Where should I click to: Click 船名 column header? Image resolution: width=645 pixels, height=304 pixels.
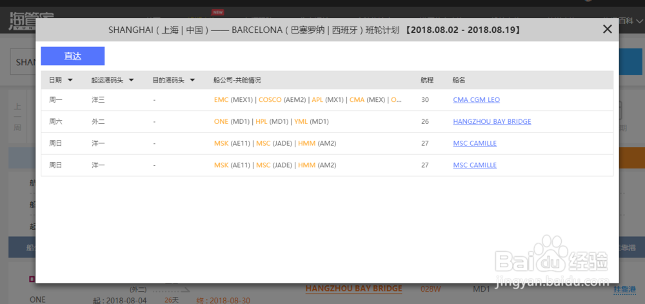click(x=459, y=80)
